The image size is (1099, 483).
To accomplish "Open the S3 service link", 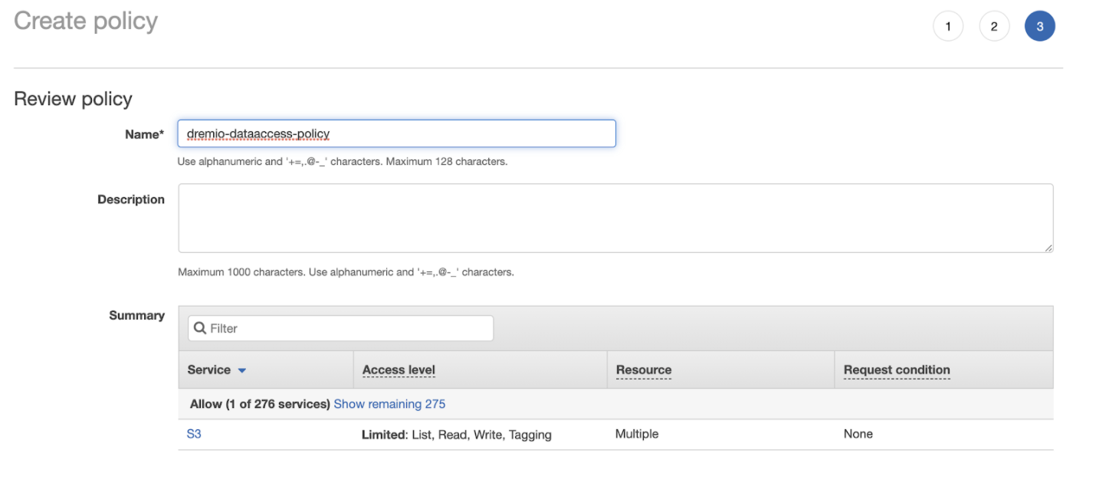I will point(194,434).
